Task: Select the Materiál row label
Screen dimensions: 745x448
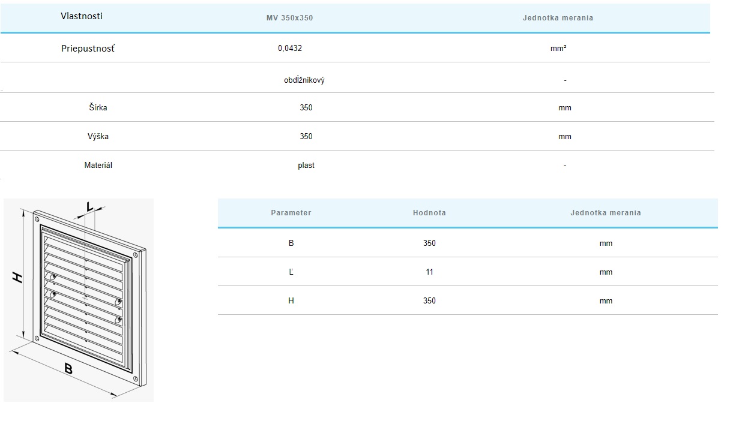Action: coord(98,166)
